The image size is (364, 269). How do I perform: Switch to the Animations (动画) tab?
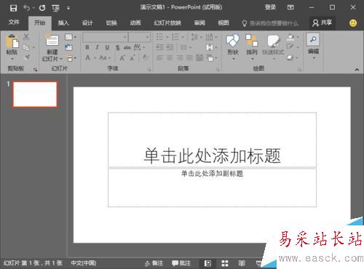[x=135, y=23]
